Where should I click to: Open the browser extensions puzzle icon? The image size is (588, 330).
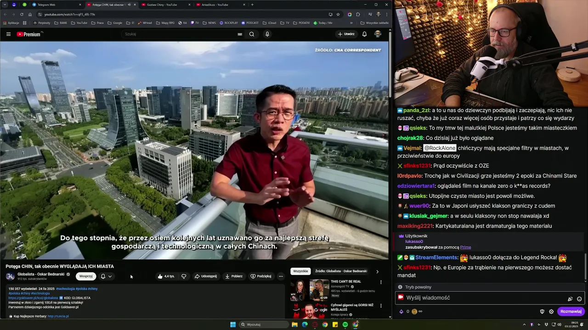(358, 14)
